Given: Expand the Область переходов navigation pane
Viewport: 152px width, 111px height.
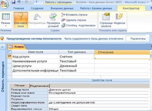Looking at the screenshot, I should pos(2,47).
